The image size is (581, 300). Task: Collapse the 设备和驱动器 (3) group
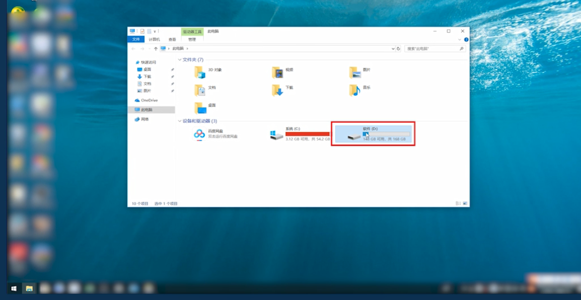coord(180,121)
